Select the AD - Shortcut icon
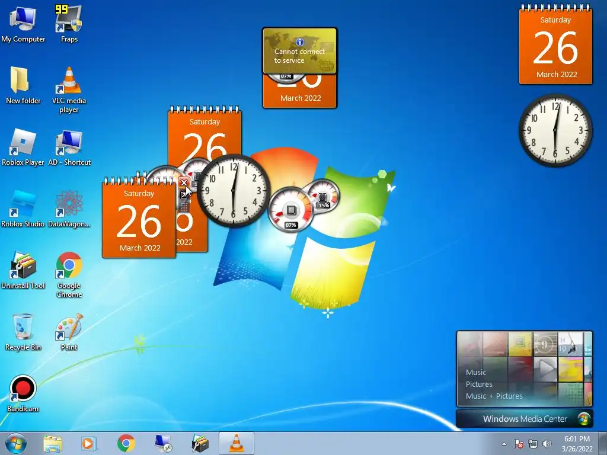The height and width of the screenshot is (455, 607). point(69,148)
